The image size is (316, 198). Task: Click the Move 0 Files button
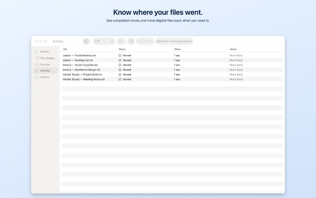(145, 41)
